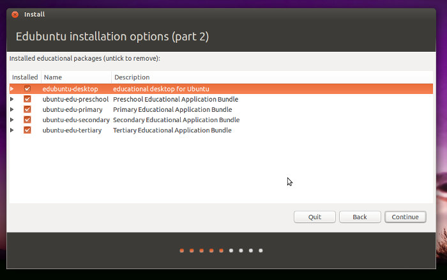The image size is (447, 280).
Task: Sort the list by Name column
Action: (75, 77)
